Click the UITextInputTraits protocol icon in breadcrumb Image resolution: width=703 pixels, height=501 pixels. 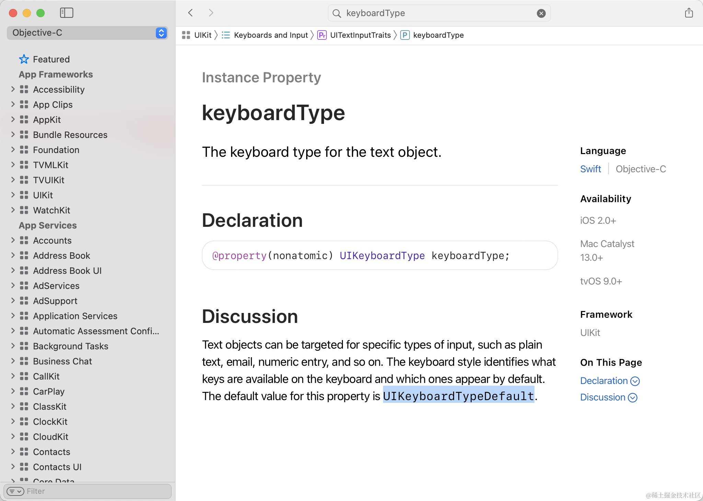click(x=322, y=35)
